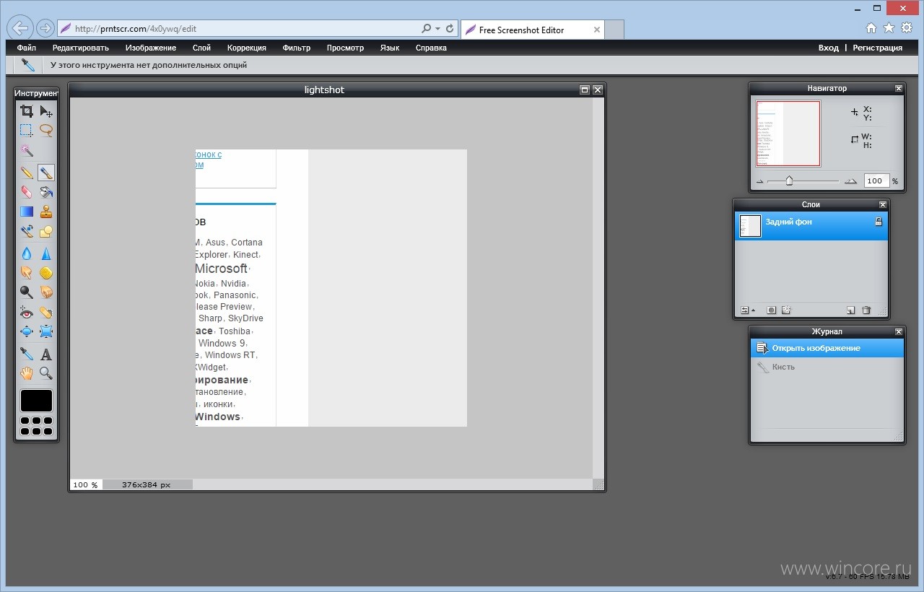
Task: Select the Blur droplet tool
Action: (x=27, y=253)
